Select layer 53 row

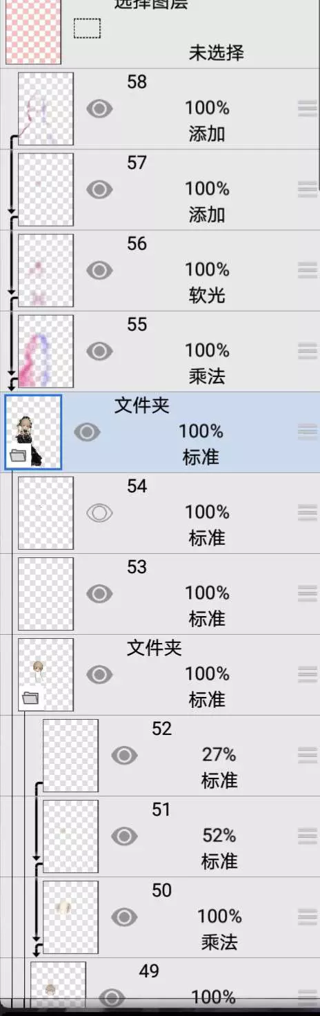[x=160, y=593]
